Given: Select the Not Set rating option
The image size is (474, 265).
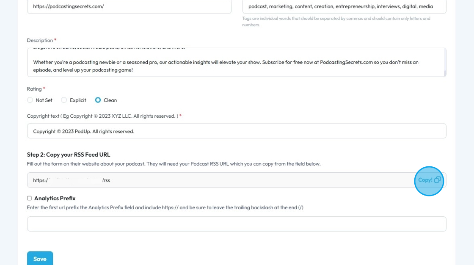Looking at the screenshot, I should point(30,100).
